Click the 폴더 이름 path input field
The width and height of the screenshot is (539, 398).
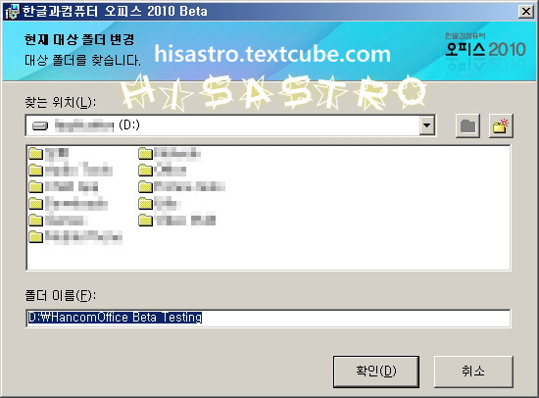point(269,318)
